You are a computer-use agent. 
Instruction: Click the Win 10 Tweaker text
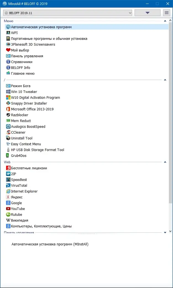pyautogui.click(x=24, y=92)
